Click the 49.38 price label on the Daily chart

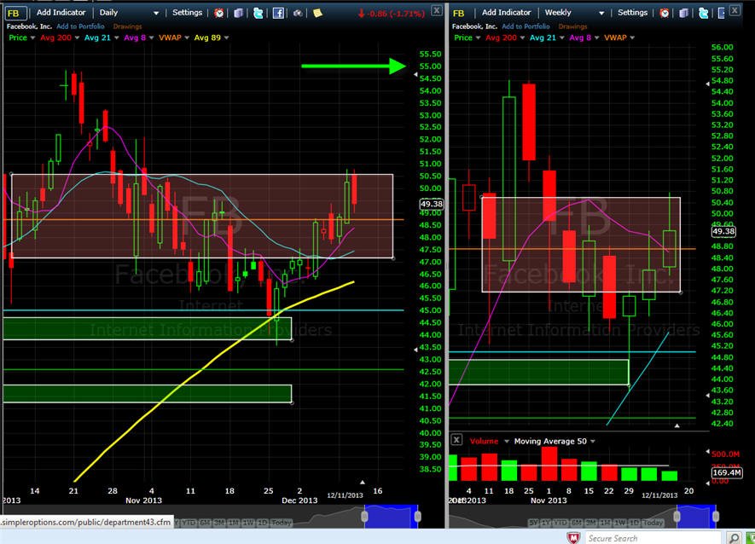point(432,204)
